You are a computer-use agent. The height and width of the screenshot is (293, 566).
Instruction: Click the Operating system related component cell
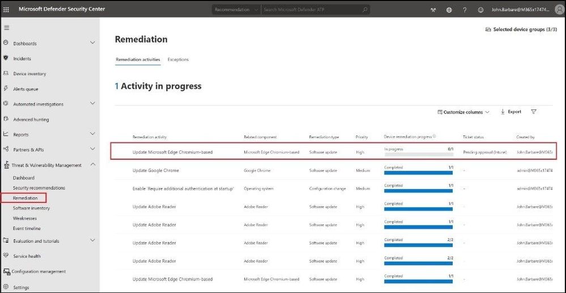point(258,189)
